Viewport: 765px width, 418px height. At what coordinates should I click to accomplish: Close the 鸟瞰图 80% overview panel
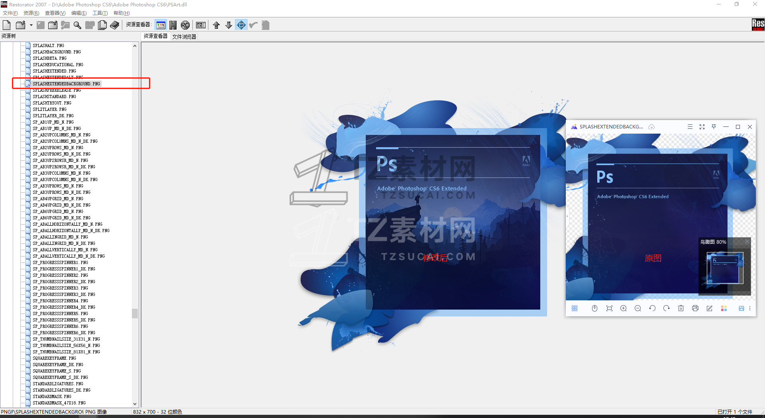click(x=747, y=242)
